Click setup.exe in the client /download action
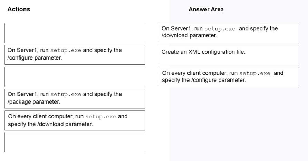 [x=100, y=117]
